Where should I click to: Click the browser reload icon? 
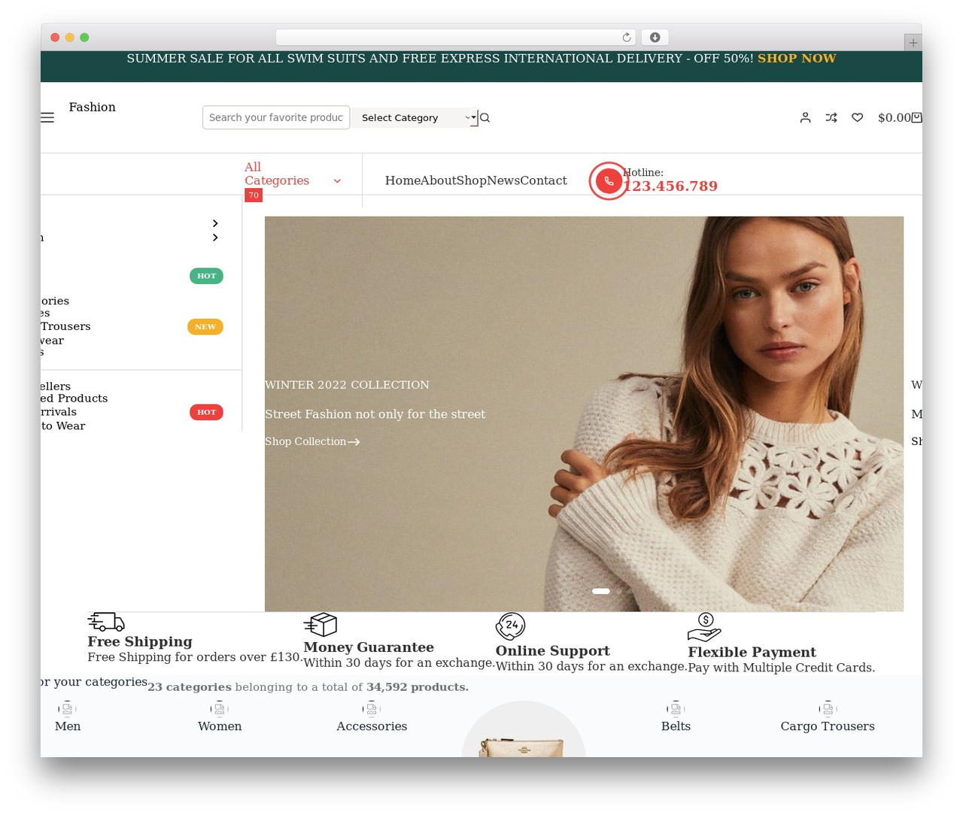coord(627,38)
